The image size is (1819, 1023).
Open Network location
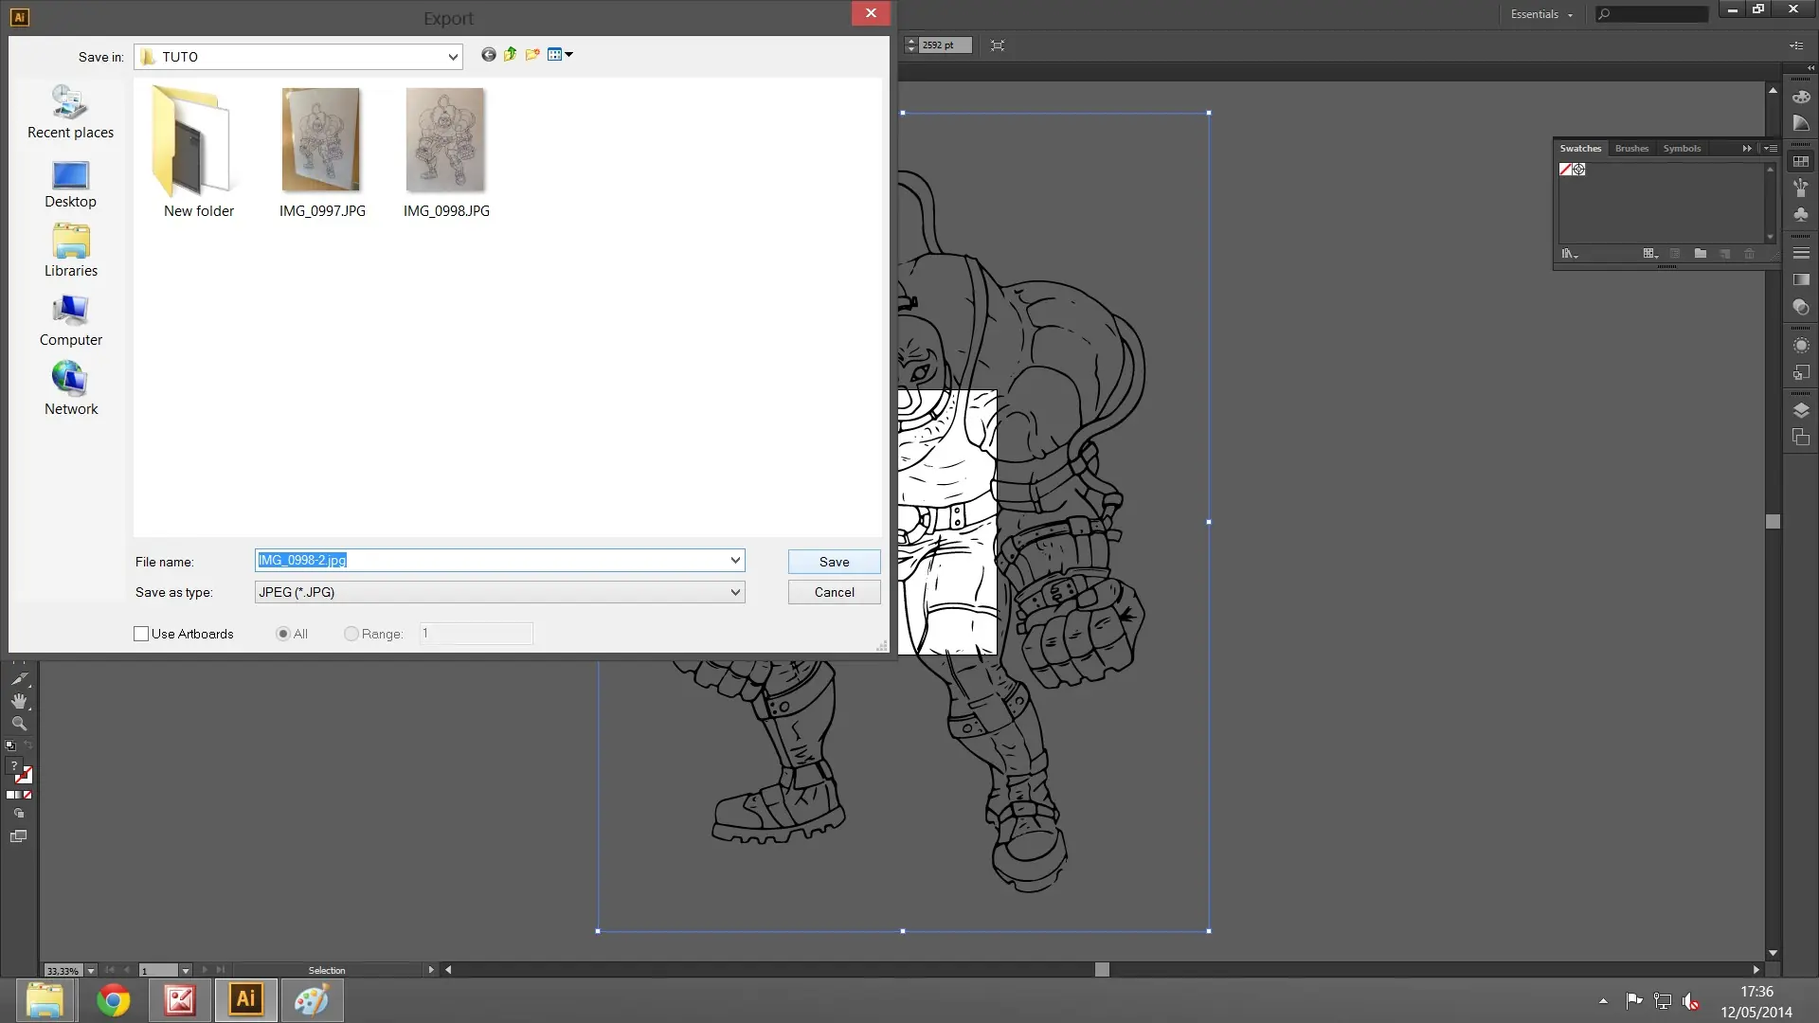(x=71, y=389)
